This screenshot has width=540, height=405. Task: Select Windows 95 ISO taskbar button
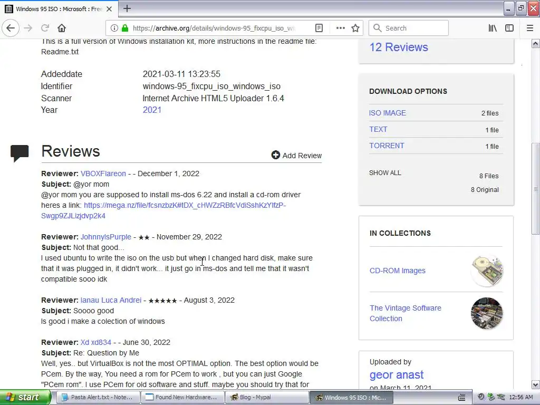tap(351, 397)
